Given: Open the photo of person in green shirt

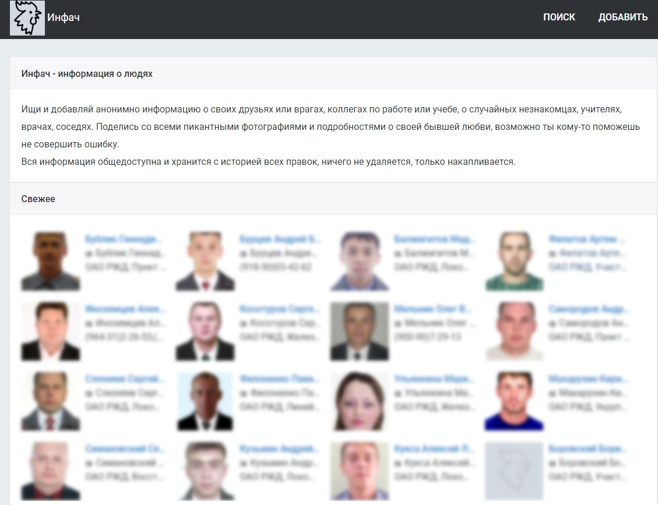Looking at the screenshot, I should coord(514,262).
